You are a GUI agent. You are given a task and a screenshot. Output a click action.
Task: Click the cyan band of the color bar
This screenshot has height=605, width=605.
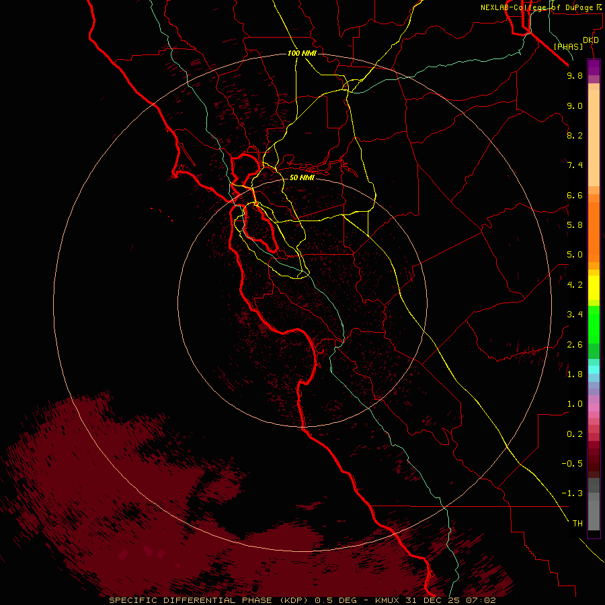[x=594, y=370]
